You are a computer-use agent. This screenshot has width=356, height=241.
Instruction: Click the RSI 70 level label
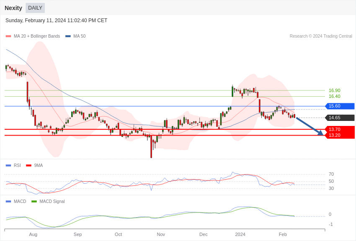coord(331,174)
